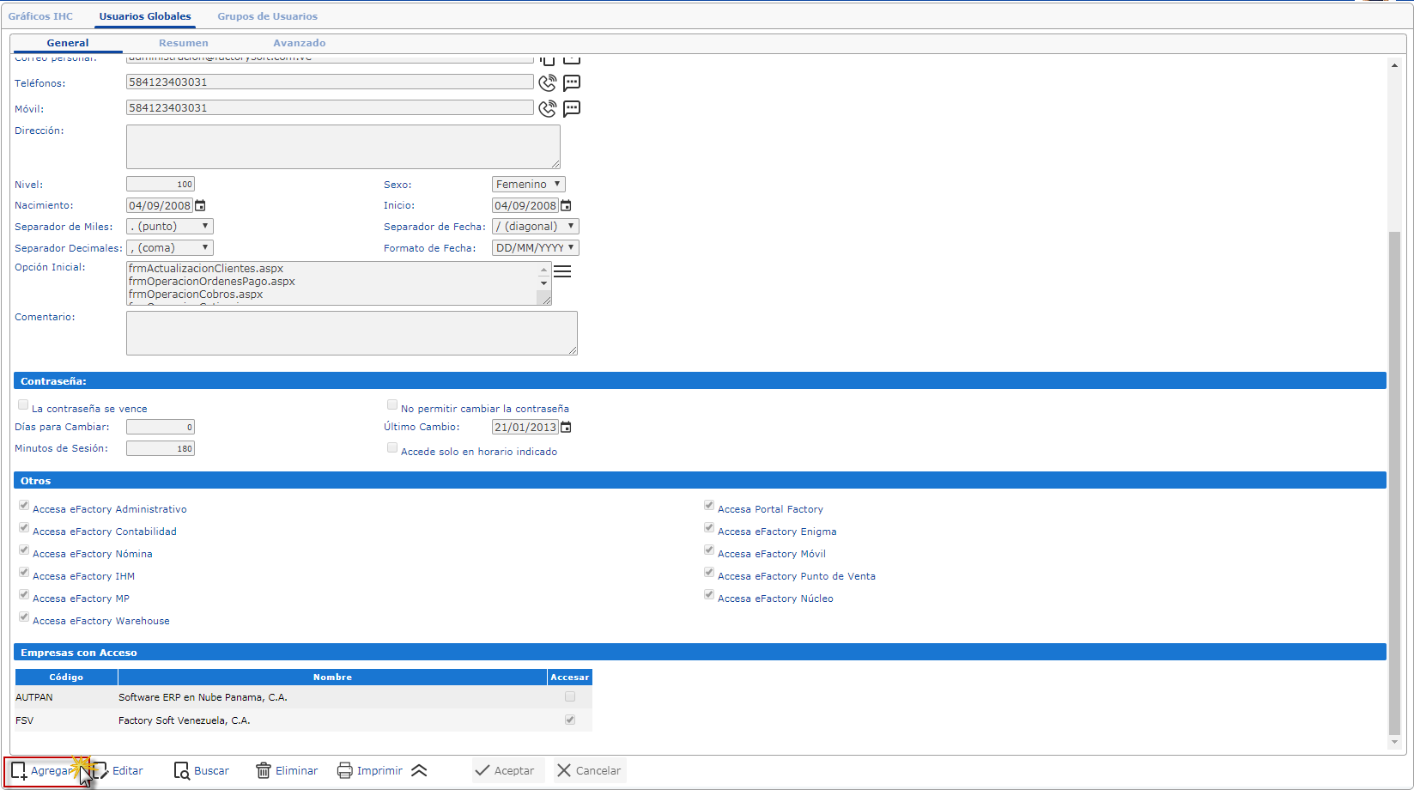
Task: Select frmOperacionOrdenesPago.aspx in Opción Inicial list
Action: point(212,282)
